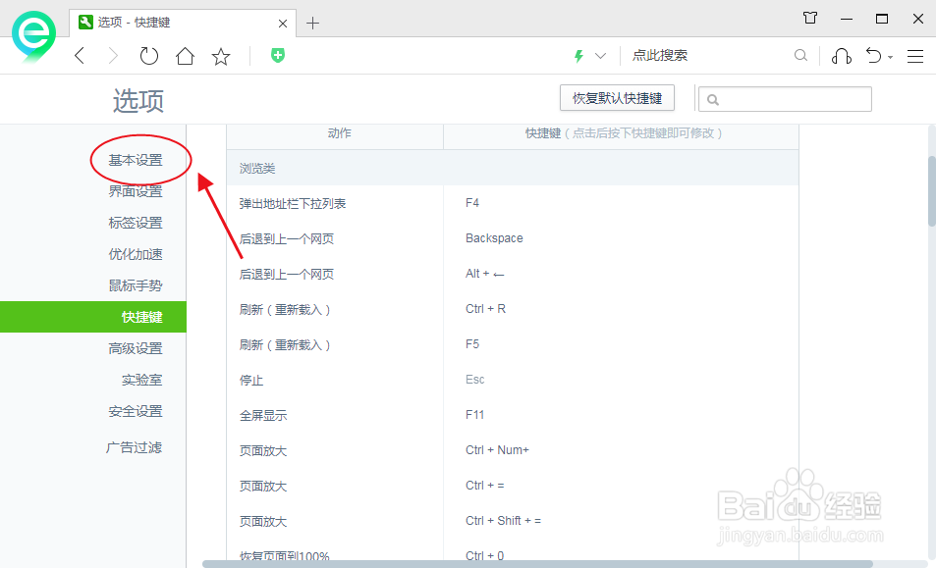Click the F11 shortcut value
Screen dimensions: 936x568
(475, 415)
